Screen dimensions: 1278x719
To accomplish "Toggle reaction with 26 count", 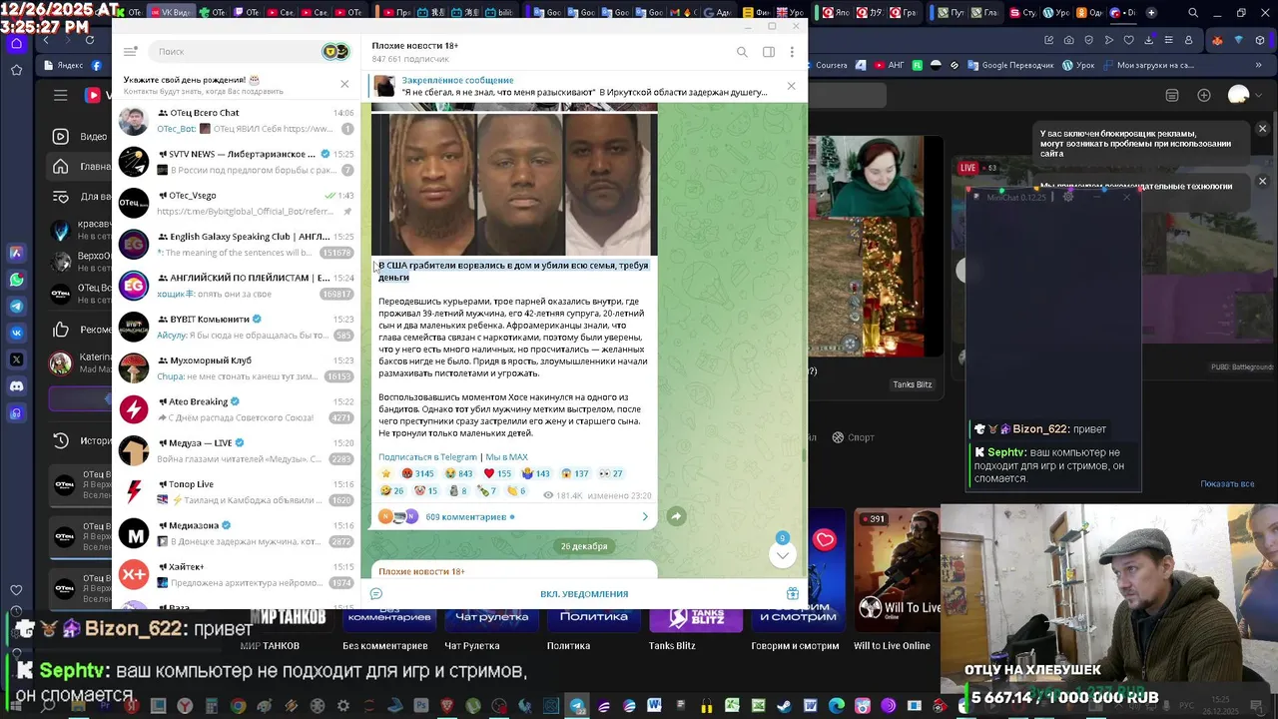I will click(x=392, y=490).
